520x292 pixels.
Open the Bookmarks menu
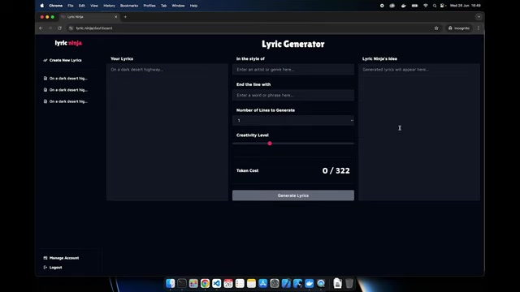129,6
